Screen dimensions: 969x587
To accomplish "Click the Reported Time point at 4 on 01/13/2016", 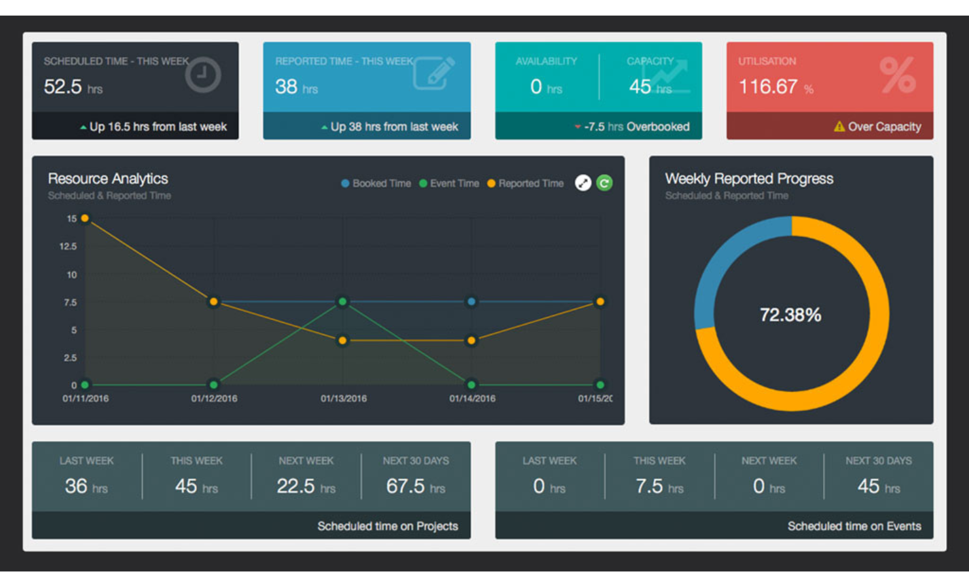I will [x=342, y=340].
